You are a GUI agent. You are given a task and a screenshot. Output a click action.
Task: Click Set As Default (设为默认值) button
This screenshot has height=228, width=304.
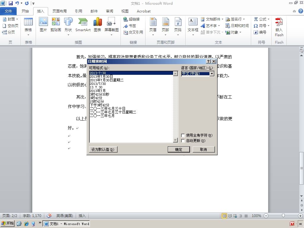pos(103,150)
